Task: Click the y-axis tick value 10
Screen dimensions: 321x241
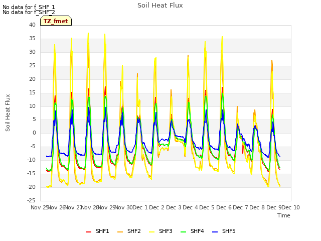Action: (x=32, y=106)
